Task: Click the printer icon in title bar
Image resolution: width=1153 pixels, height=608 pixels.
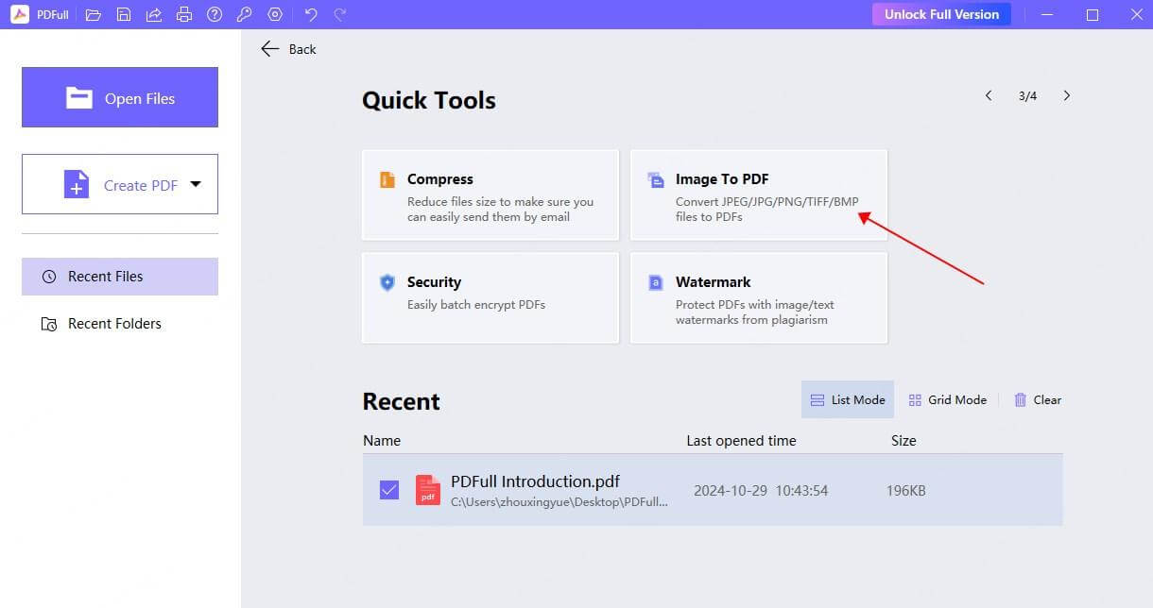Action: coord(184,14)
